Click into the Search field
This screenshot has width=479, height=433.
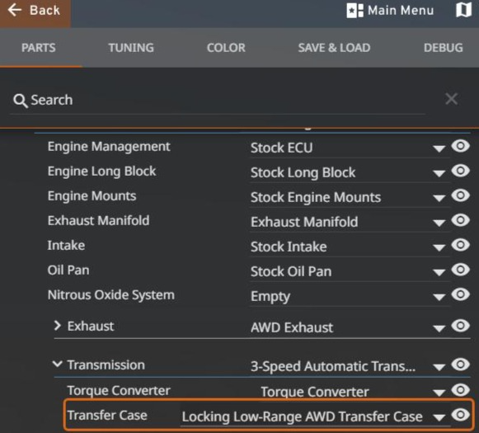pyautogui.click(x=218, y=101)
